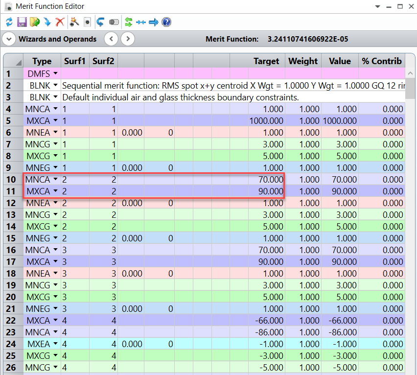
Task: Click the green up-down arrows update icon
Action: coord(128,22)
